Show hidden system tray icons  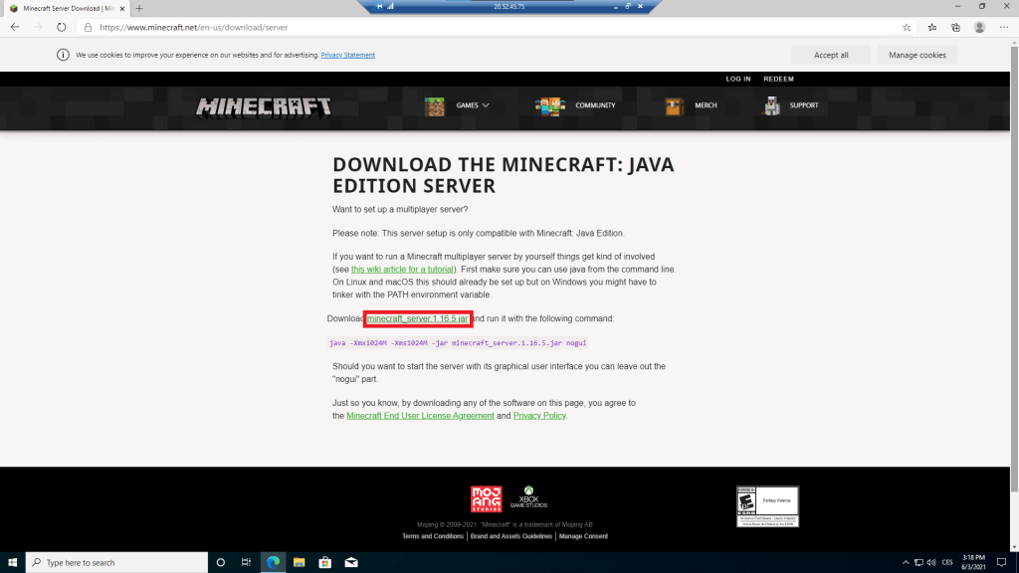906,562
